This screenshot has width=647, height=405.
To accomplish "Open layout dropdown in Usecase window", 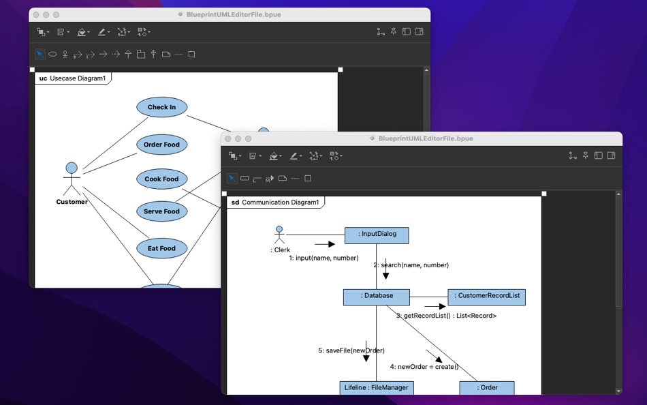I will 144,32.
